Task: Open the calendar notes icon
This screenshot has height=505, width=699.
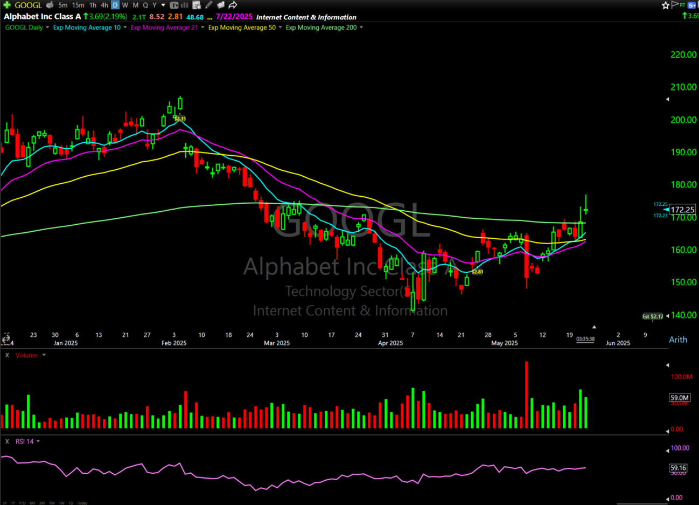Action: (197, 5)
